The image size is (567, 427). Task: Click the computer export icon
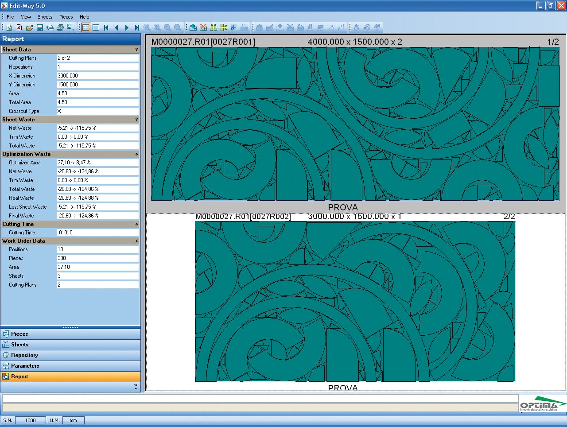70,27
